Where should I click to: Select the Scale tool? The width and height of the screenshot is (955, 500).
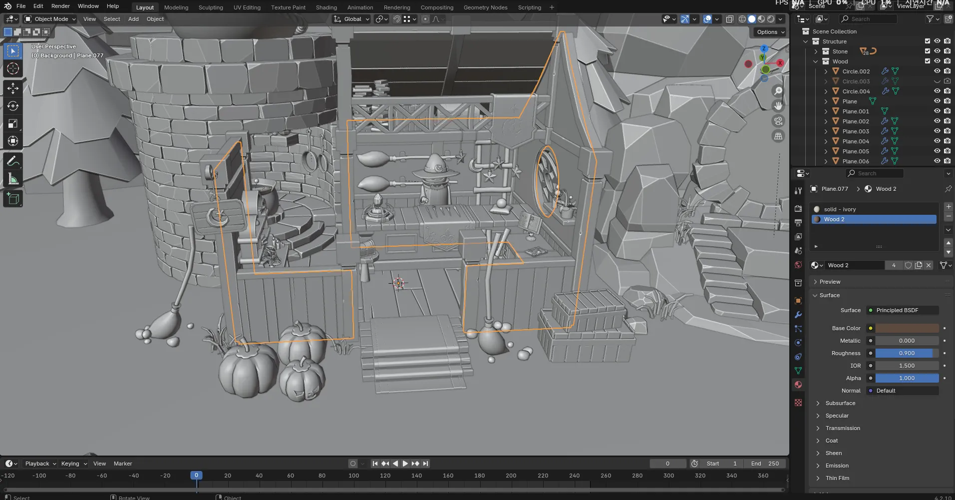pos(13,123)
